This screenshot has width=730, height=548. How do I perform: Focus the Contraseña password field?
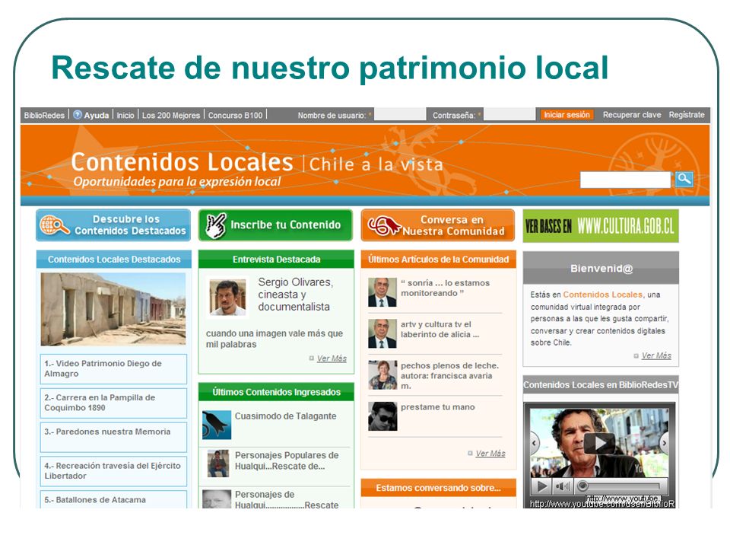[x=509, y=114]
